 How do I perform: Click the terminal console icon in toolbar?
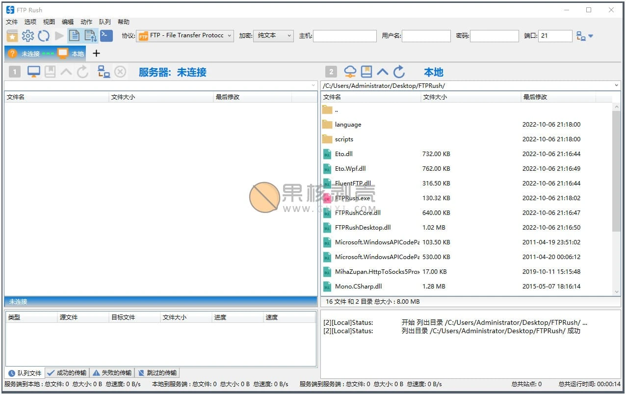pyautogui.click(x=106, y=36)
